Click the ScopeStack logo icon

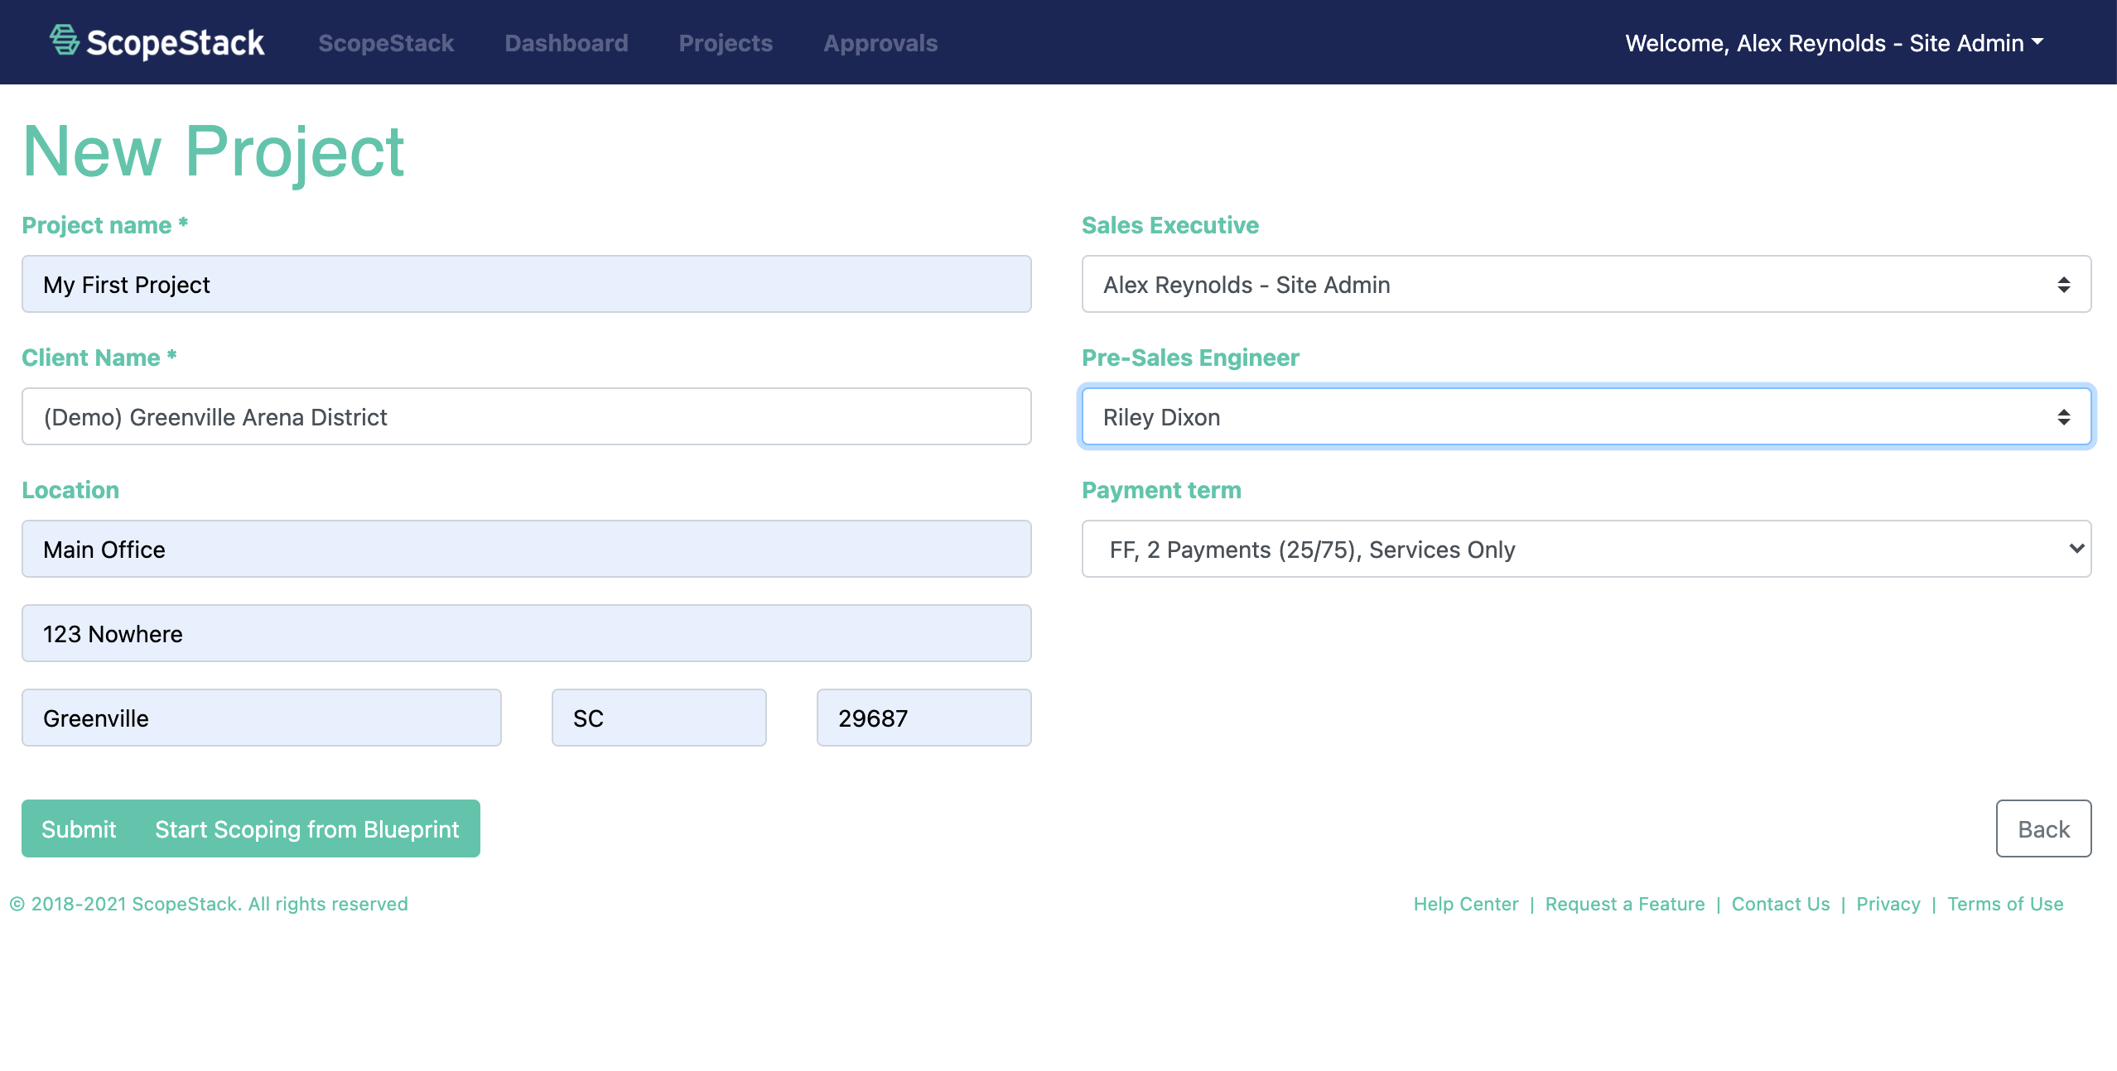64,41
